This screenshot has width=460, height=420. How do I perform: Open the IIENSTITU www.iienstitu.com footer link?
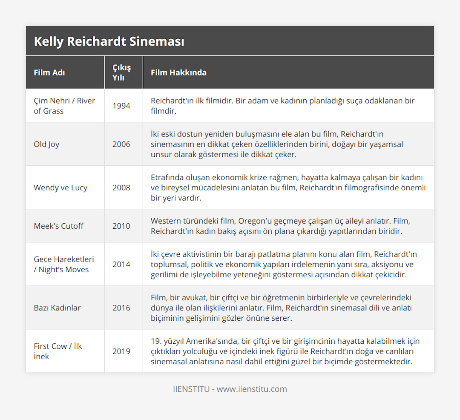(x=230, y=389)
